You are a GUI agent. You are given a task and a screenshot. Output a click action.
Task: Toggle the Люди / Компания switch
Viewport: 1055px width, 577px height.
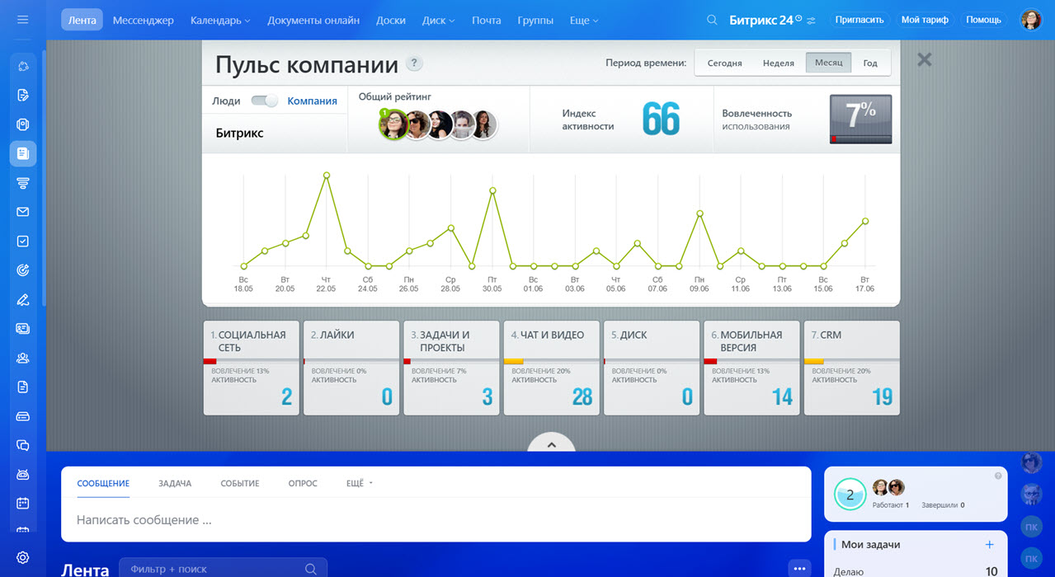pos(265,101)
